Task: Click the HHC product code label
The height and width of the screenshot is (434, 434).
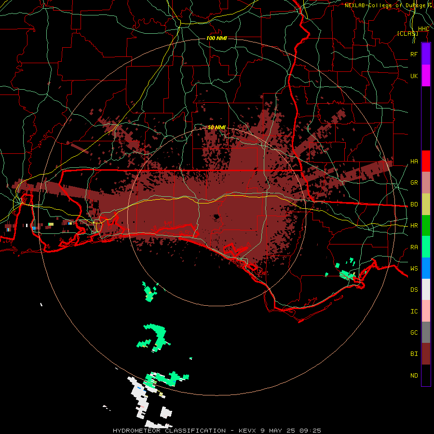Action: [423, 28]
